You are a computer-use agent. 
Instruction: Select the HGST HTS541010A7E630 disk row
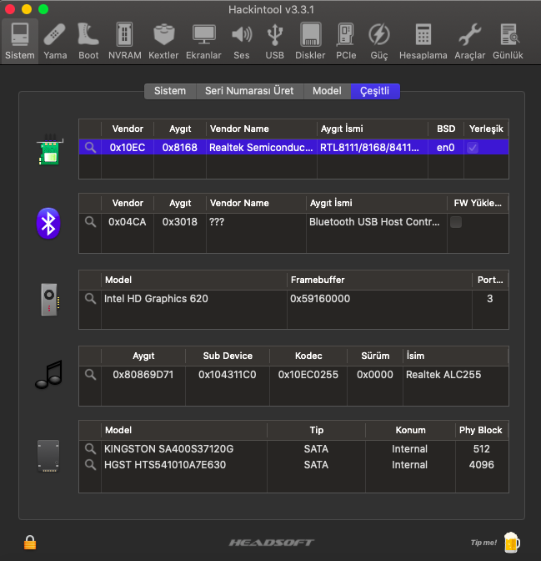coord(165,465)
